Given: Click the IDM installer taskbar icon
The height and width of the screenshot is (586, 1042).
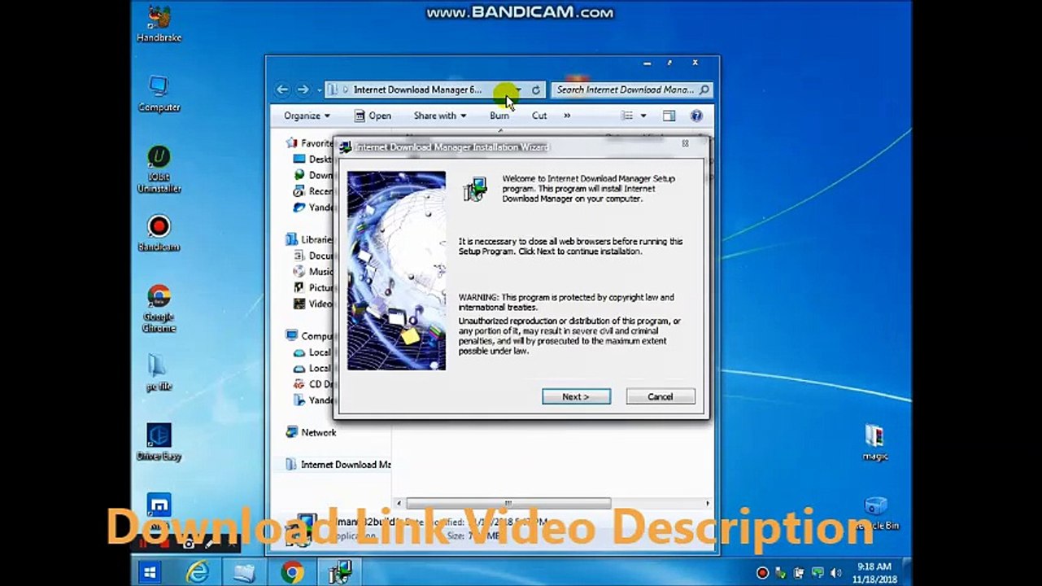Looking at the screenshot, I should point(339,572).
